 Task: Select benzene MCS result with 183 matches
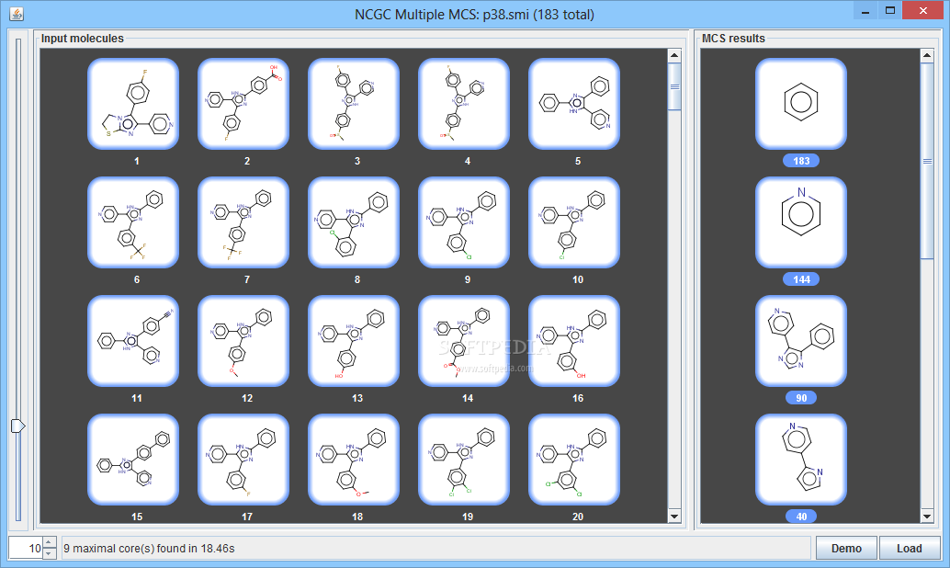(x=801, y=104)
